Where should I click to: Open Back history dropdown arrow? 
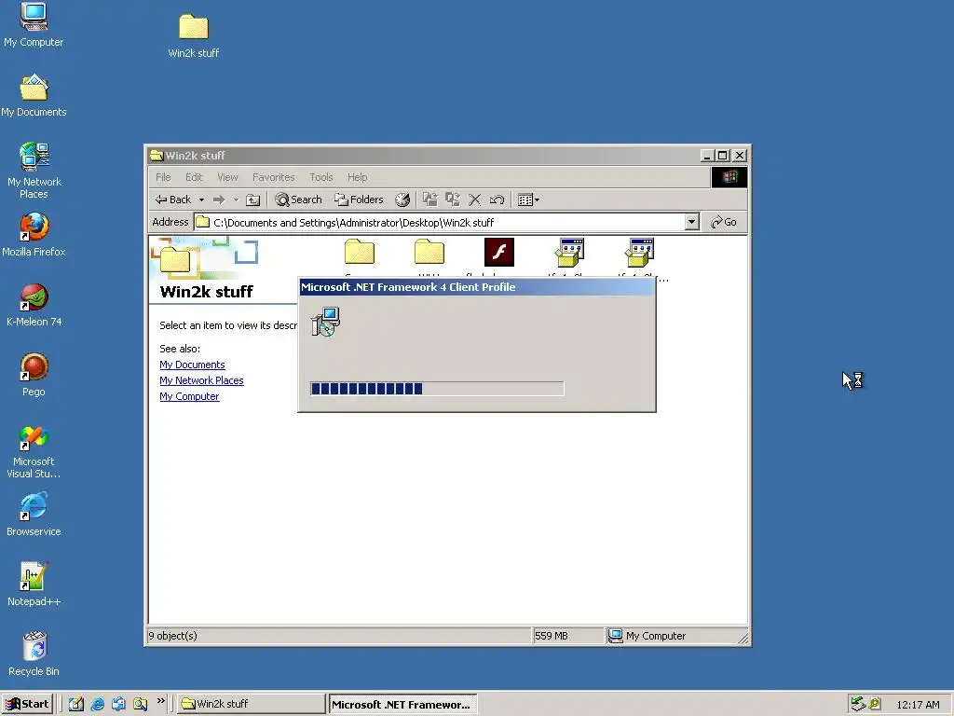pos(201,200)
